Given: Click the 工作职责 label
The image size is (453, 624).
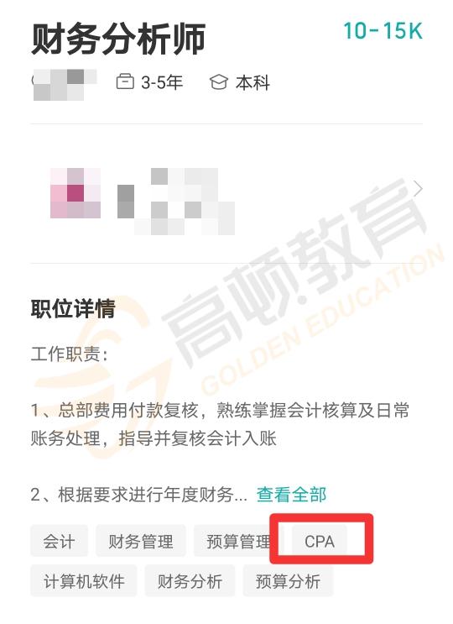Looking at the screenshot, I should point(69,354).
